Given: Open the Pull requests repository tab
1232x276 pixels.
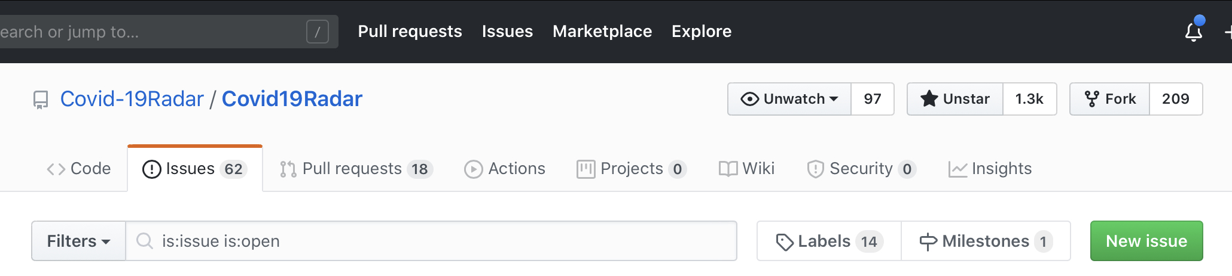Looking at the screenshot, I should pos(356,169).
